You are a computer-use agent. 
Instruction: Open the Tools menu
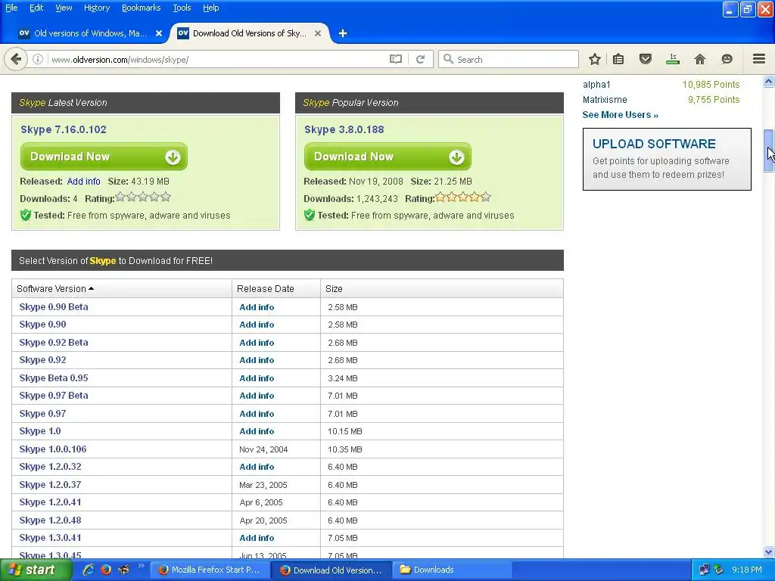182,8
